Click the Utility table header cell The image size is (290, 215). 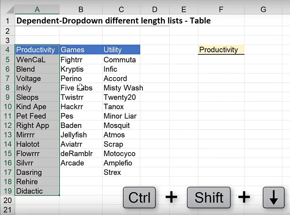pyautogui.click(x=121, y=50)
